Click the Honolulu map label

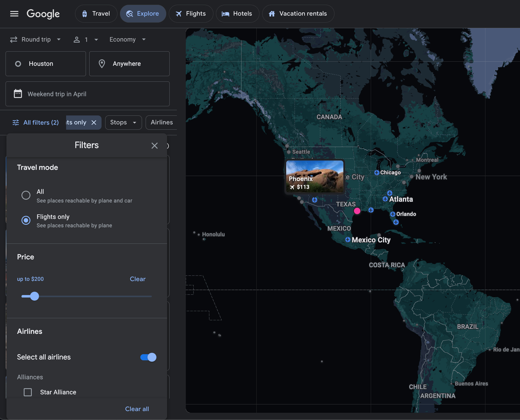point(213,234)
